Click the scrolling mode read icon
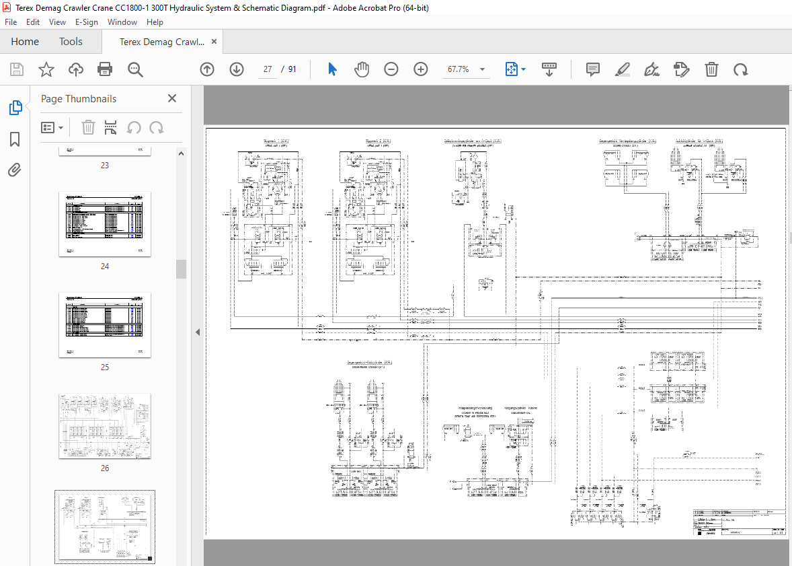 (549, 69)
